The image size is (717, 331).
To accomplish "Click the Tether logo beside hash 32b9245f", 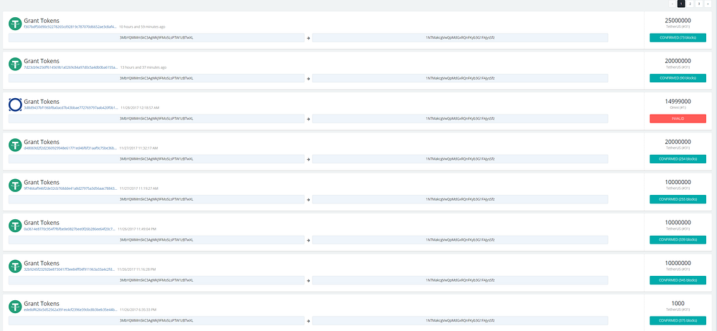I will 16,266.
